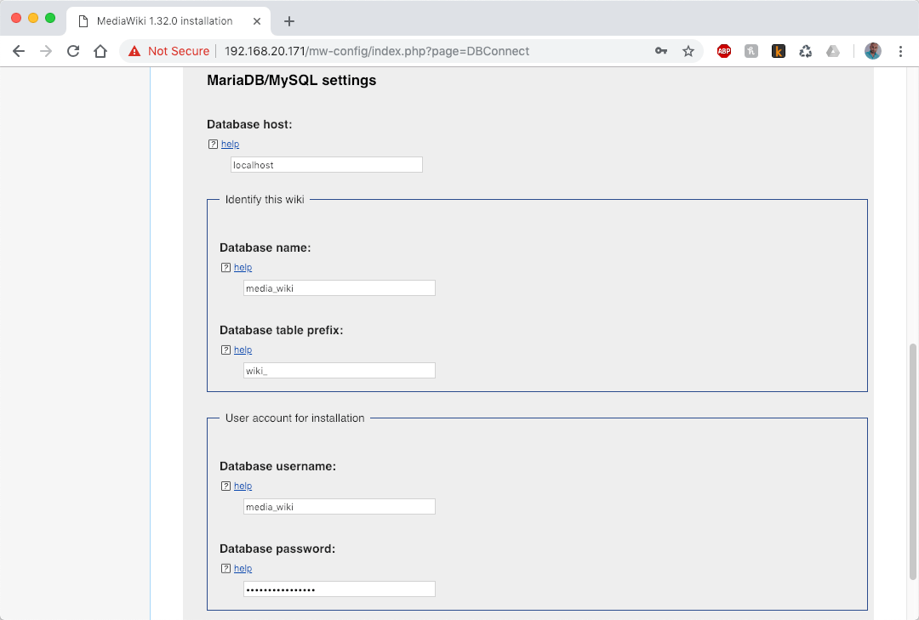The height and width of the screenshot is (620, 919).
Task: Click the help icon beside Database host
Action: (x=212, y=144)
